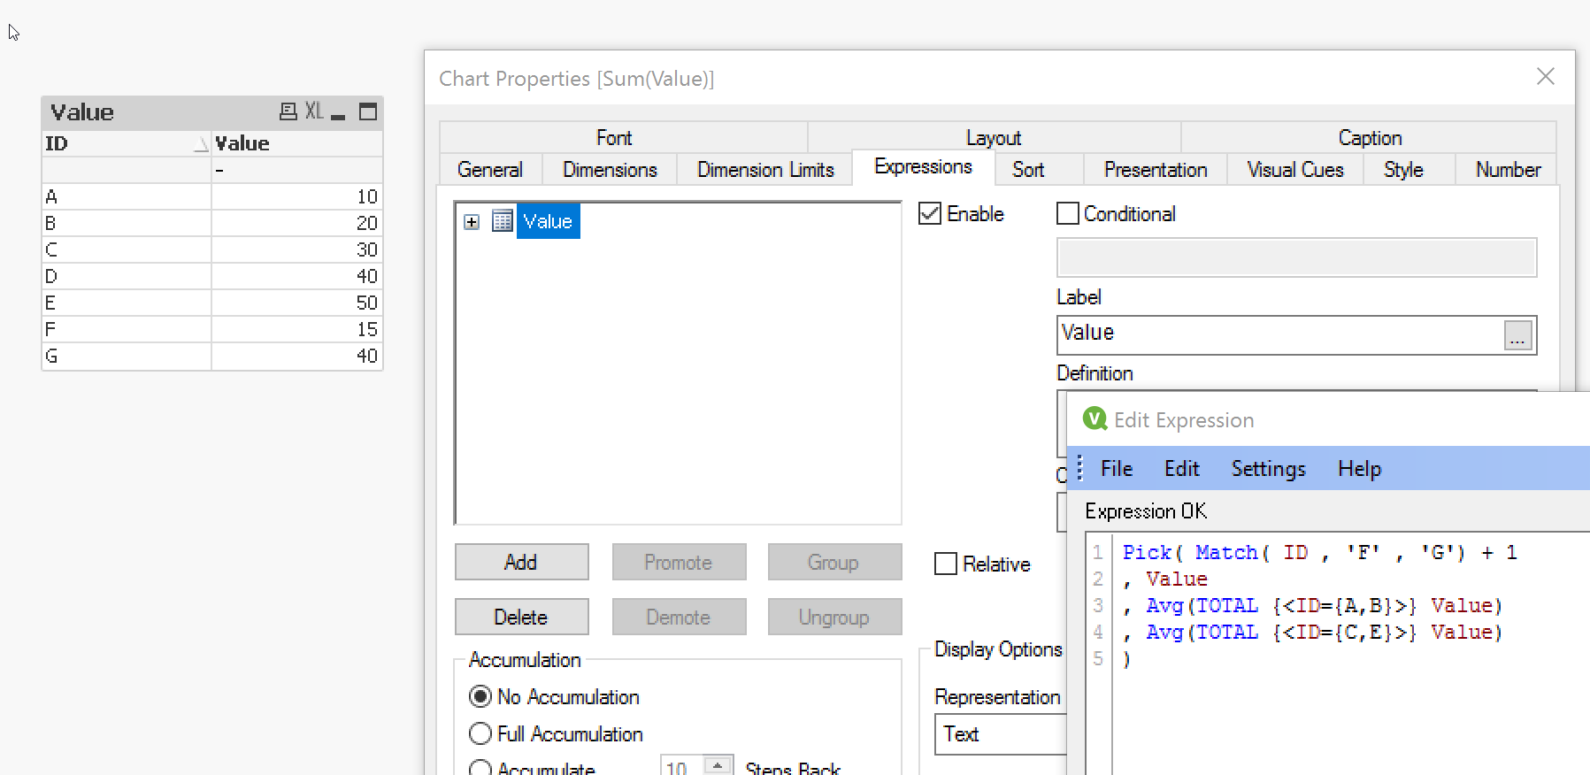
Task: Click the table icon beside Value expression
Action: 503,221
